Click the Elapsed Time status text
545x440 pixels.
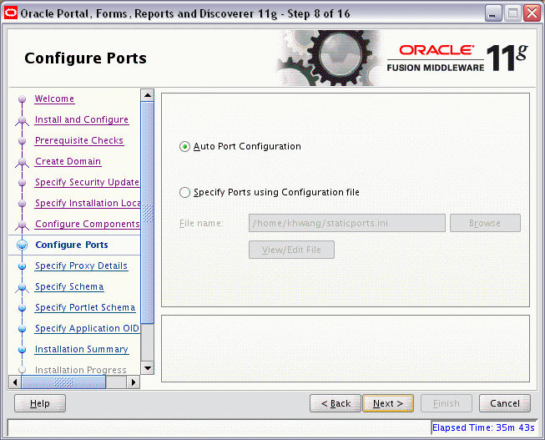tap(483, 427)
